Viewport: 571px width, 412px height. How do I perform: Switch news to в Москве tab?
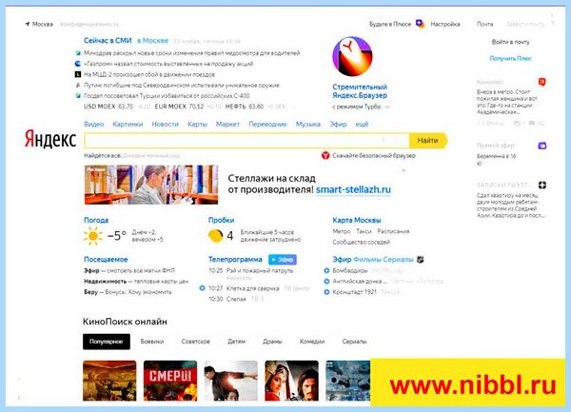coord(152,40)
